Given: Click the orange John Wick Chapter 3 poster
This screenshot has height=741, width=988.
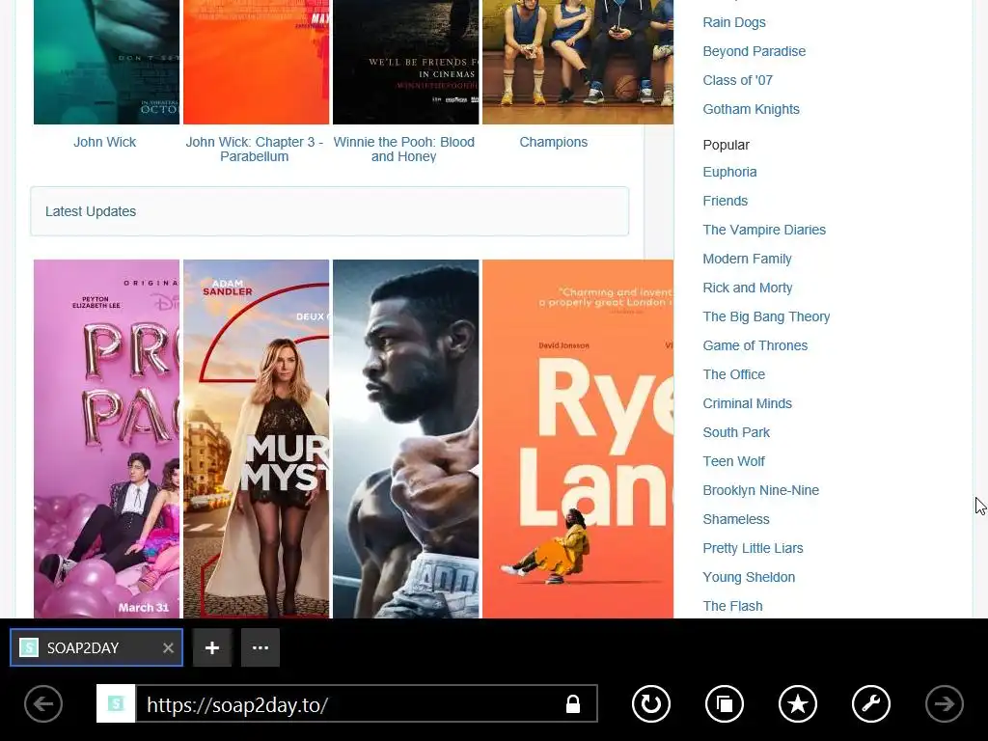Looking at the screenshot, I should point(257,62).
